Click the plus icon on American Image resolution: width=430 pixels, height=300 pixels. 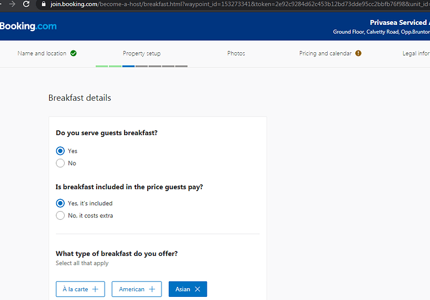pos(152,289)
